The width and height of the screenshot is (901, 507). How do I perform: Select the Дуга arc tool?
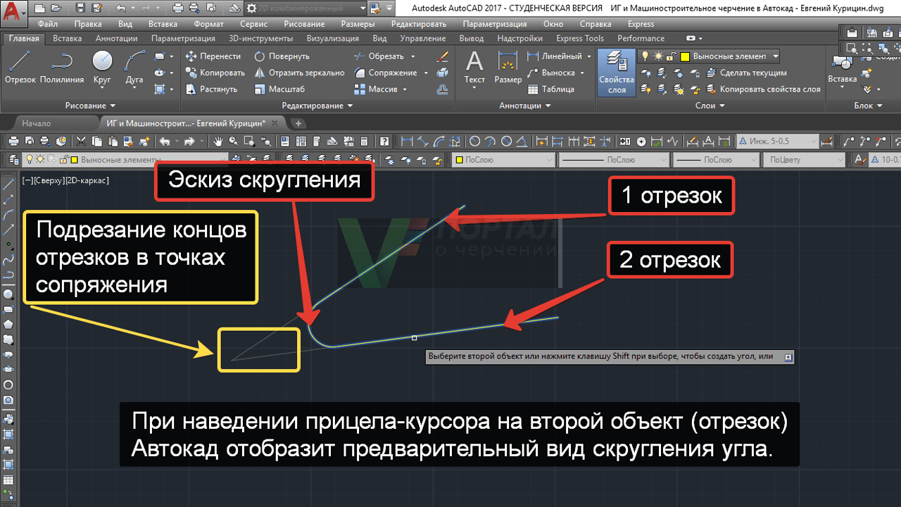pos(134,68)
